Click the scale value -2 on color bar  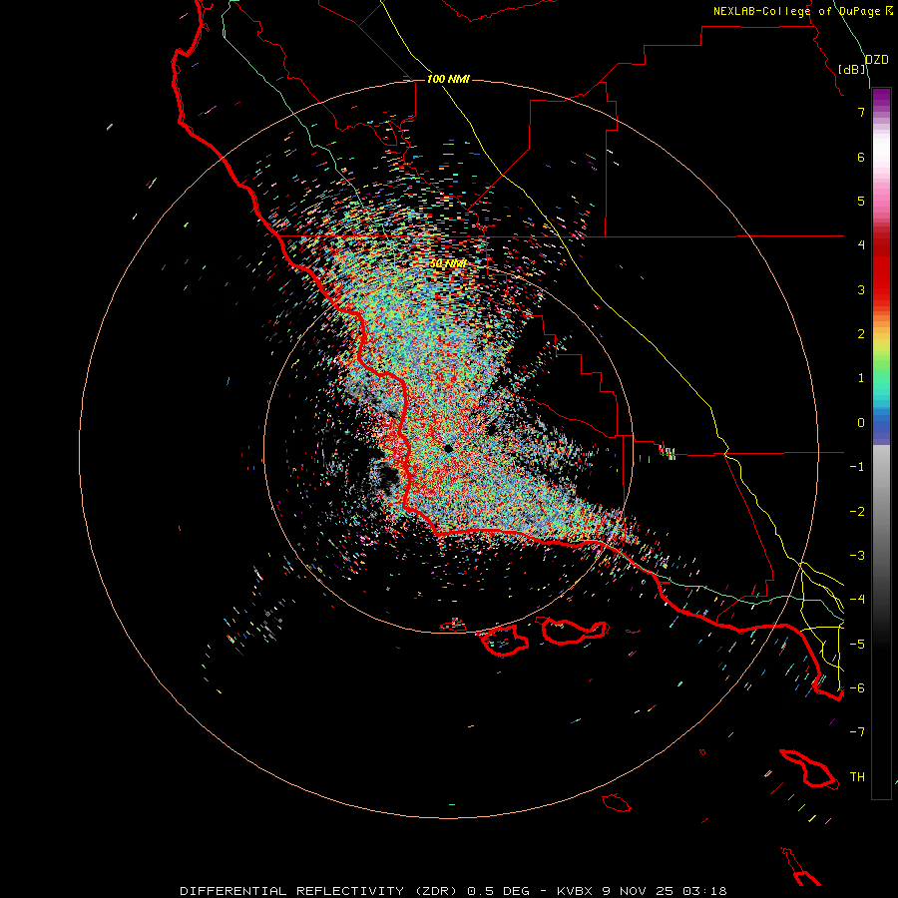(x=857, y=512)
